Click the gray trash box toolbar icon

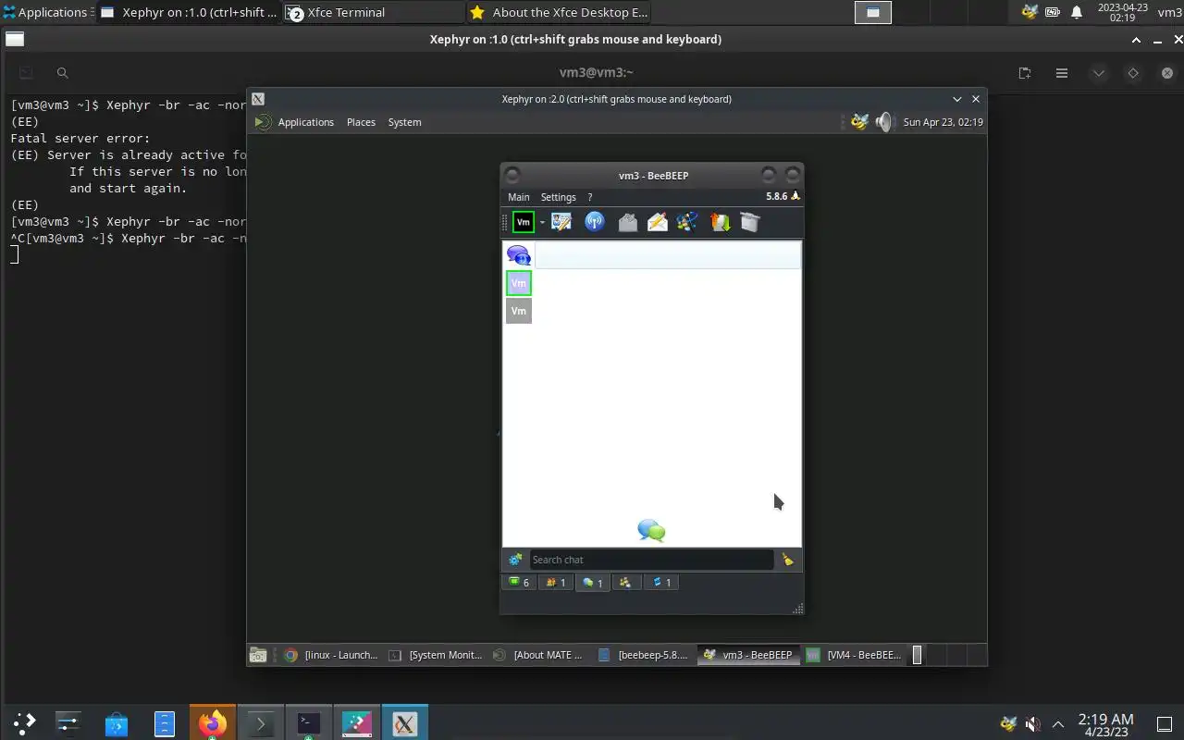point(750,222)
